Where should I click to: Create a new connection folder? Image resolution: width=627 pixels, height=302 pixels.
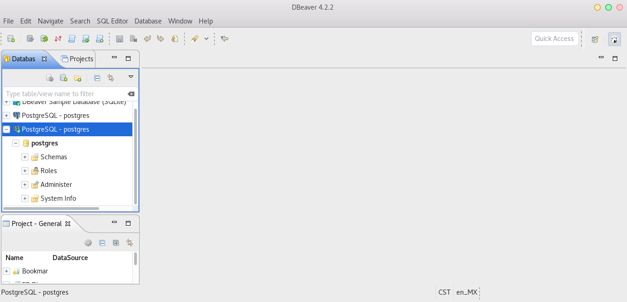pos(77,78)
